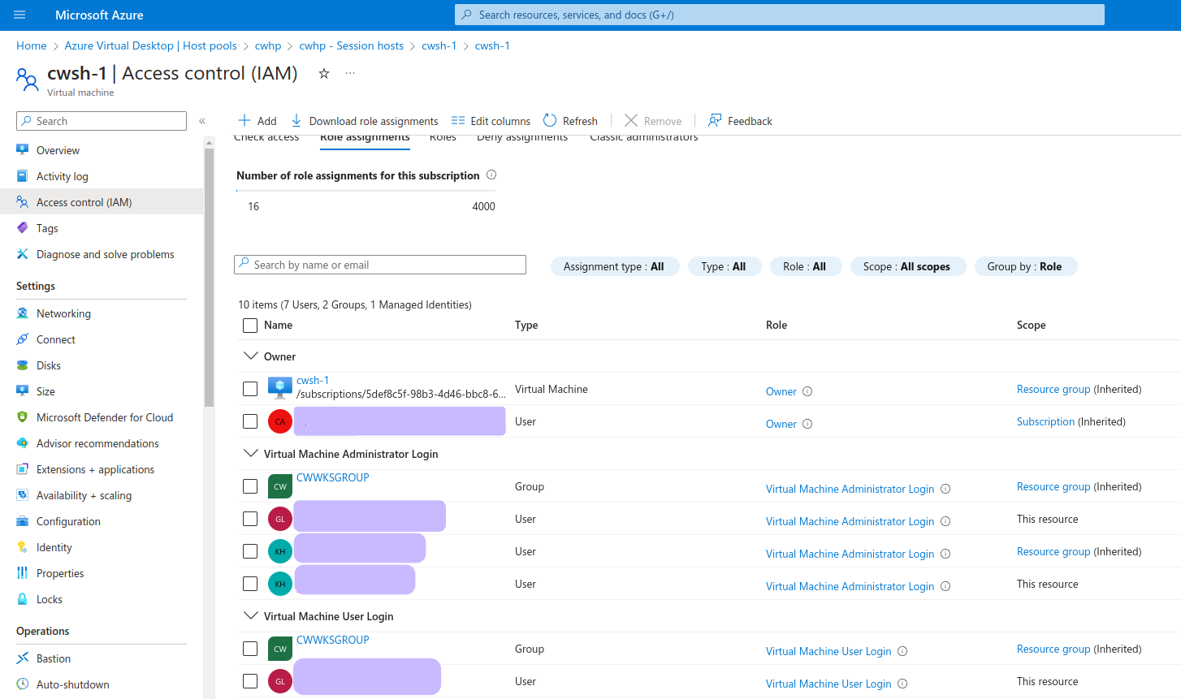Screen dimensions: 1181x699
Task: Tick the select-all checkbox in Name header
Action: coord(250,326)
